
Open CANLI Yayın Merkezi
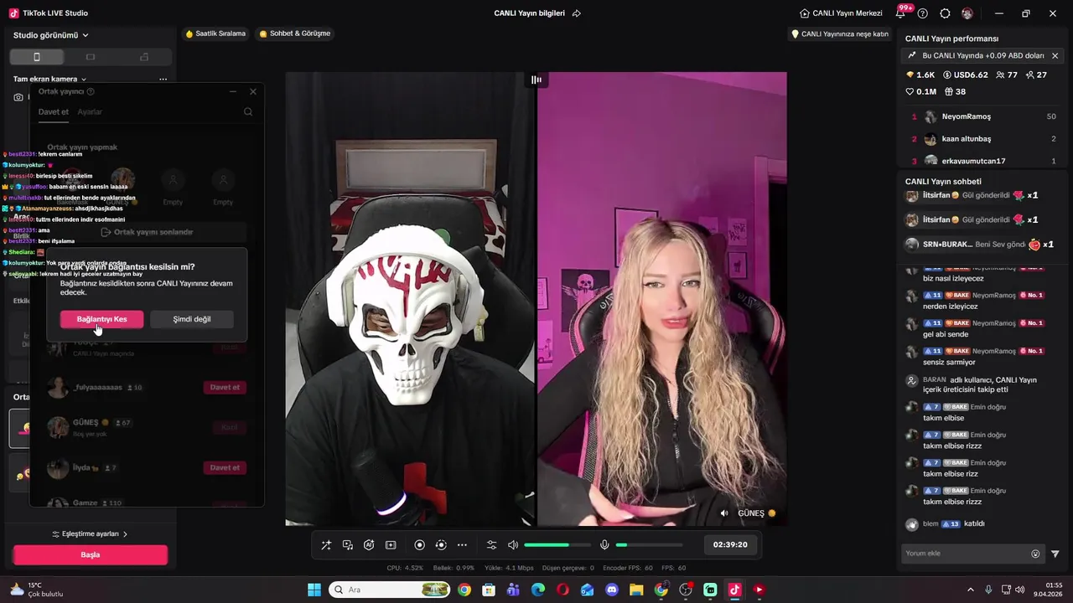click(841, 13)
